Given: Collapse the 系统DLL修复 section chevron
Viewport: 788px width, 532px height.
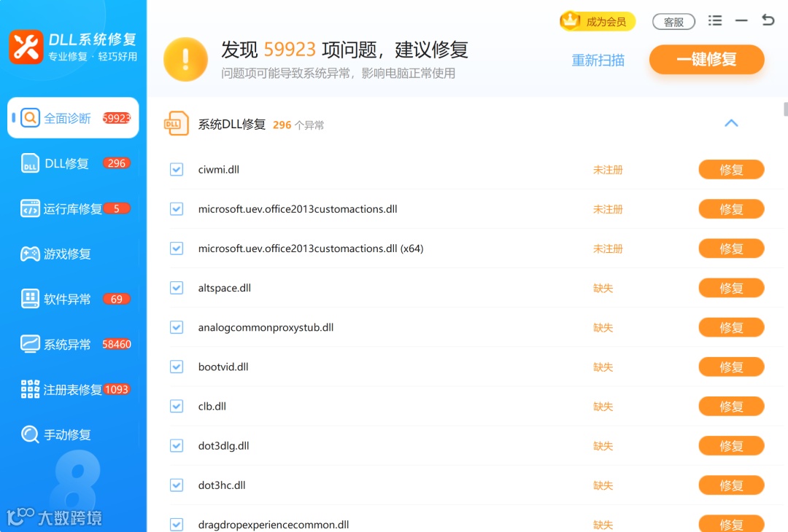Looking at the screenshot, I should 731,123.
